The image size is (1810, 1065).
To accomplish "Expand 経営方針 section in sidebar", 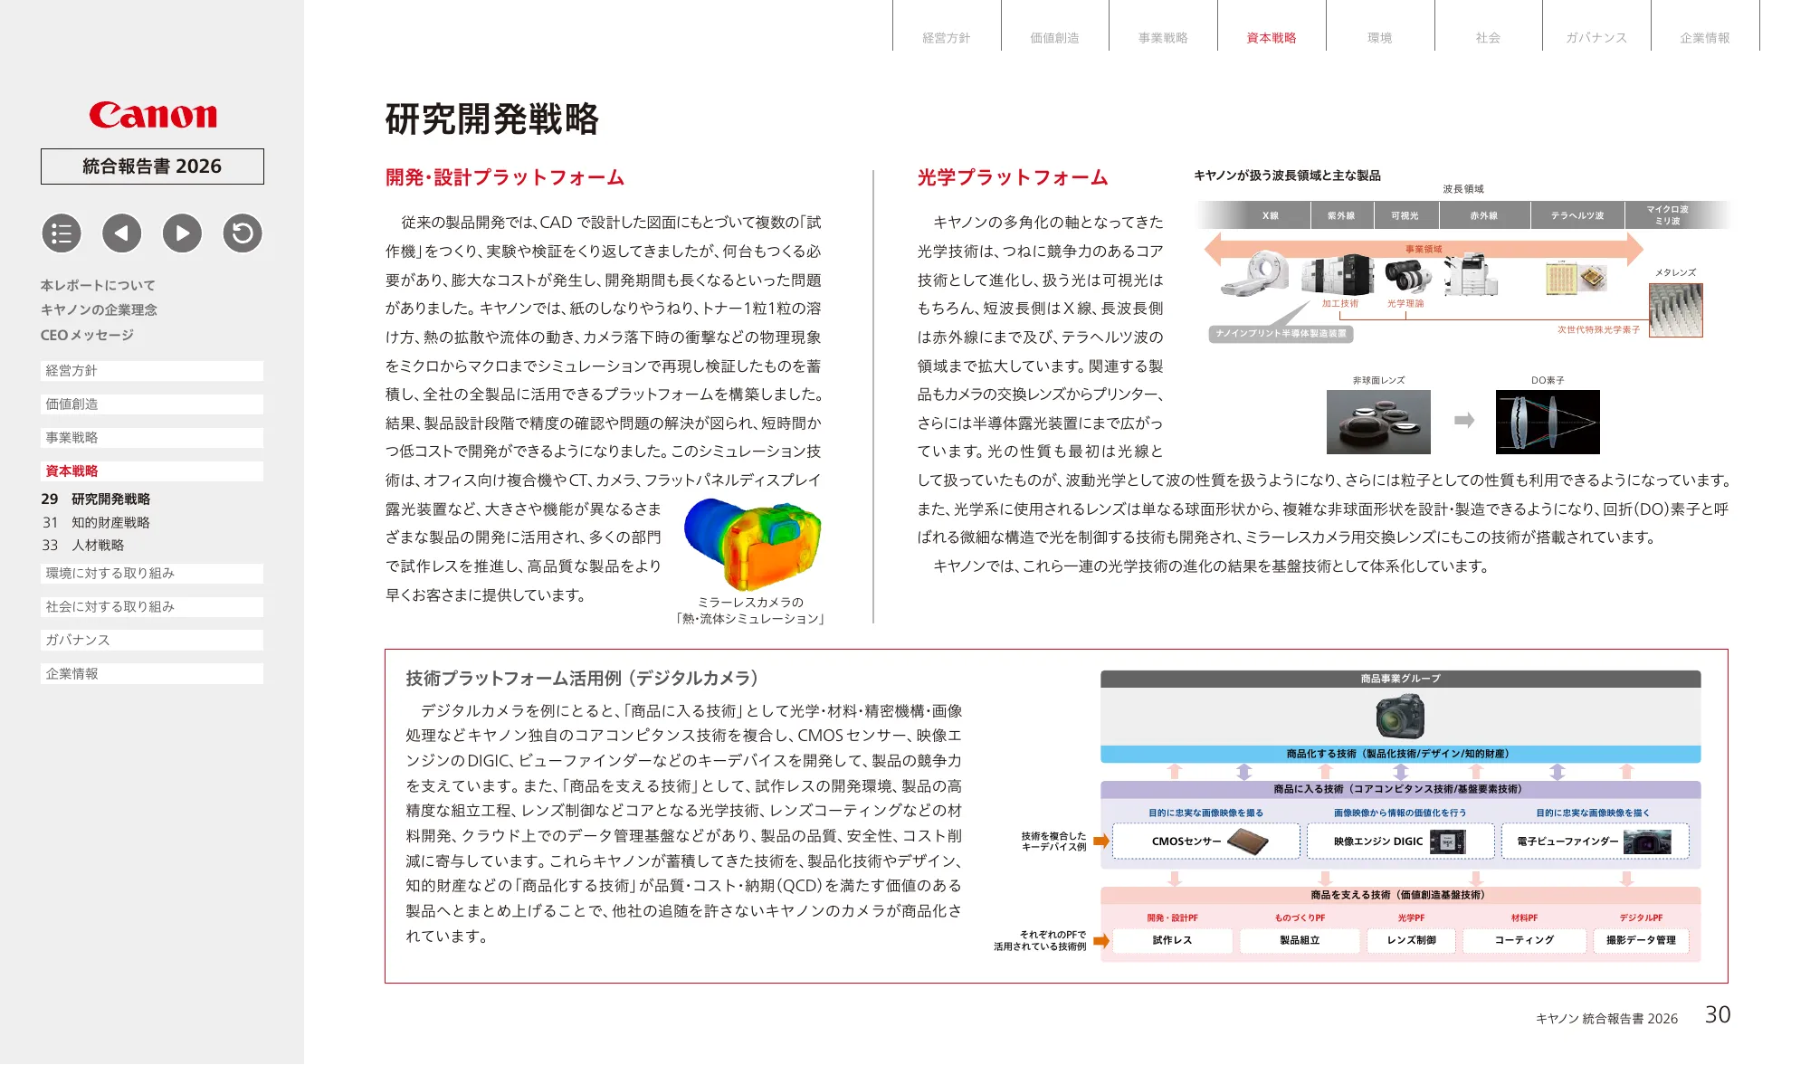I will tap(152, 371).
